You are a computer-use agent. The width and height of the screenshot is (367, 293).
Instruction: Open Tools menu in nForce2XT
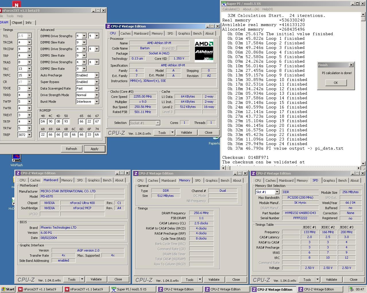(x=10, y=16)
